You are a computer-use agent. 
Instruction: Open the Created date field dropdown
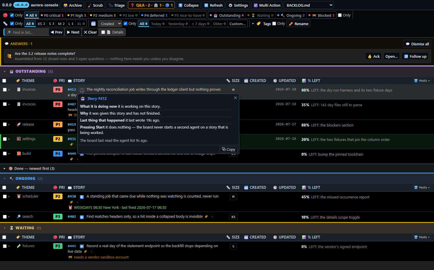[x=110, y=24]
